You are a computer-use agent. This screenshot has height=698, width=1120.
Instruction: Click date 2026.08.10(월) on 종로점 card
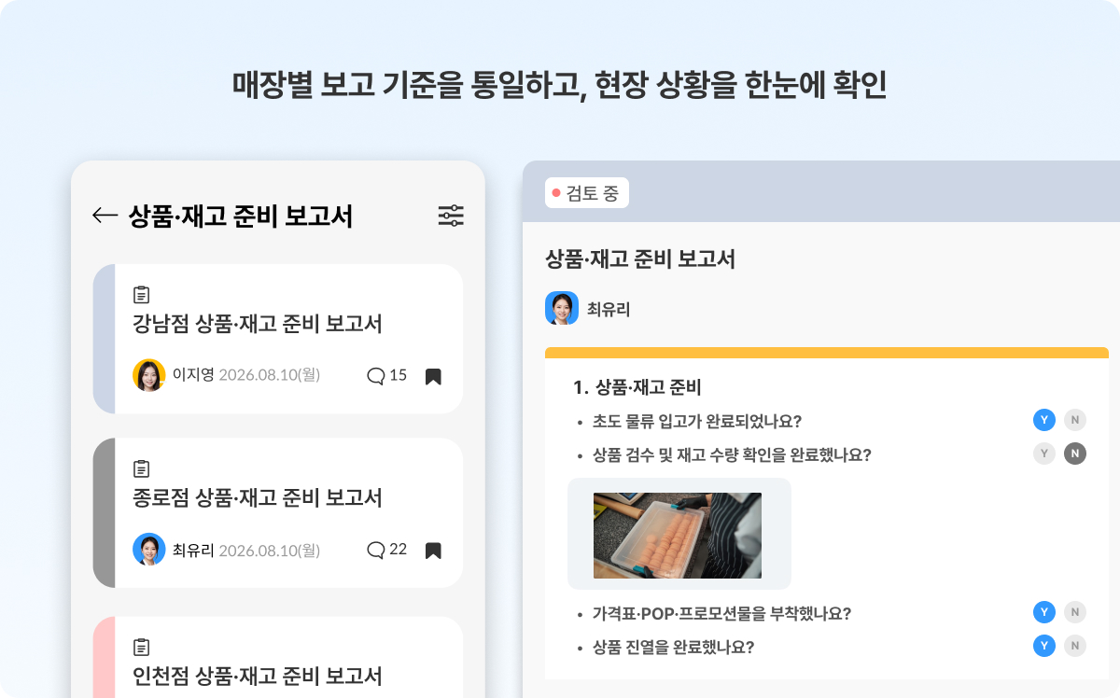click(x=270, y=550)
